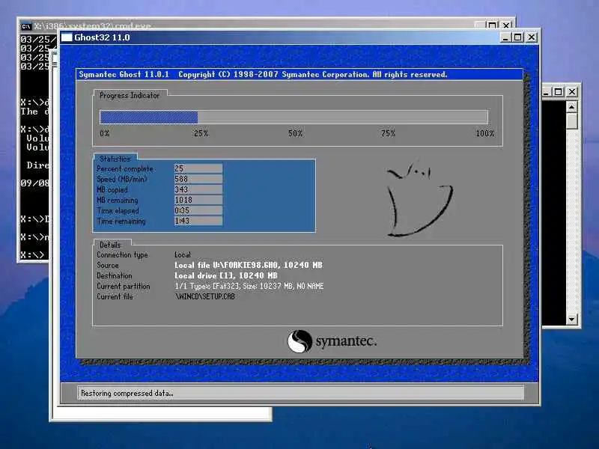Screen dimensions: 599x449
Task: Click the blue progress bar fill
Action: [148, 117]
